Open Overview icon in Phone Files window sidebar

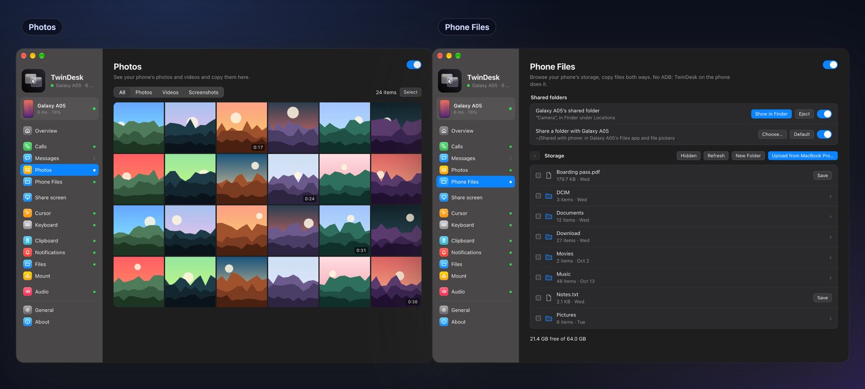click(444, 131)
